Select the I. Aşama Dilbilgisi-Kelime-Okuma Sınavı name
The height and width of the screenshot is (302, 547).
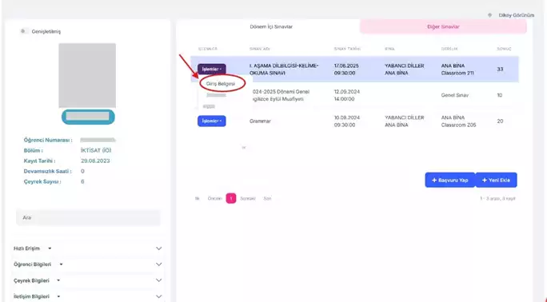point(284,70)
